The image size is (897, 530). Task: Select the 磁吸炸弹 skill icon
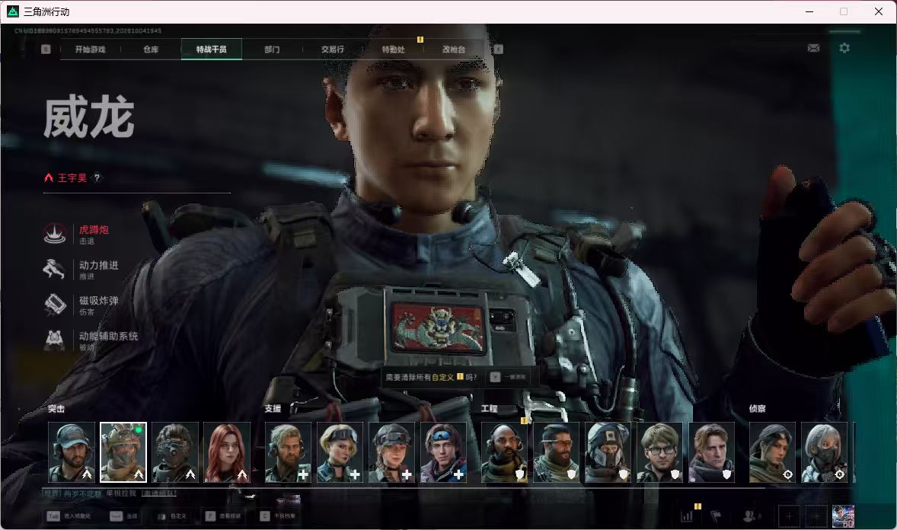pos(55,305)
